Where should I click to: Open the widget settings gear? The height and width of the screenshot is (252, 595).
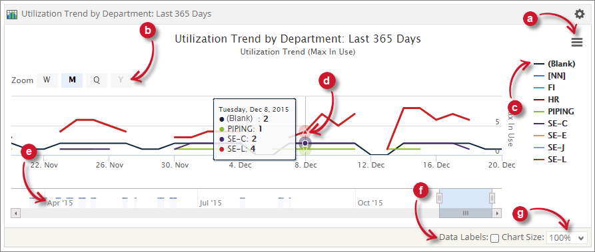coord(579,14)
